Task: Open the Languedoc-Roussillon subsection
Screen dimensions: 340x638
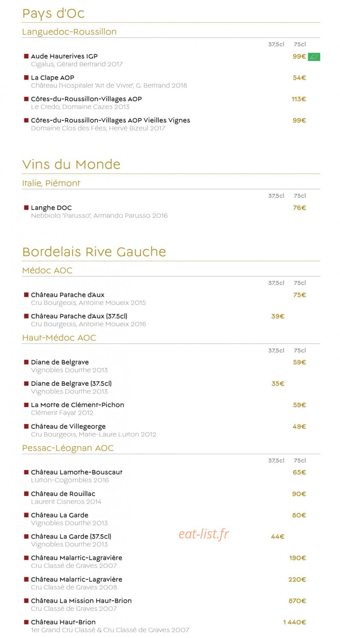Action: [x=69, y=32]
